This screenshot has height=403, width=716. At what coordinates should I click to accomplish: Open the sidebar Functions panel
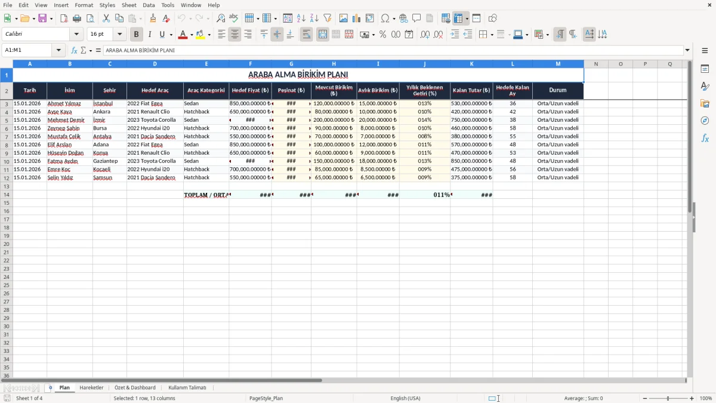(705, 138)
